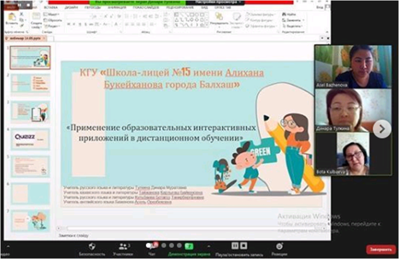Open the Реакции reactions icon
The height and width of the screenshot is (259, 399).
click(x=280, y=246)
